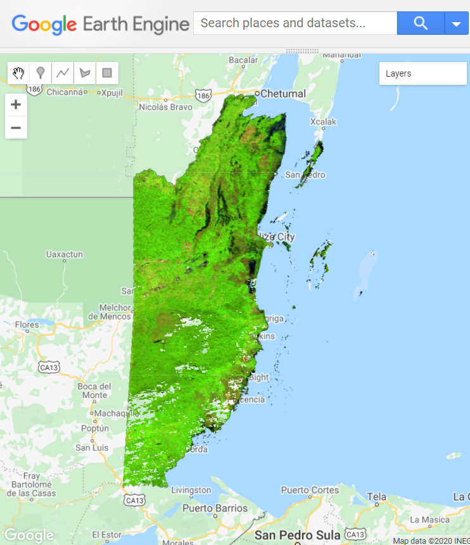Click the Flores town label

click(27, 325)
